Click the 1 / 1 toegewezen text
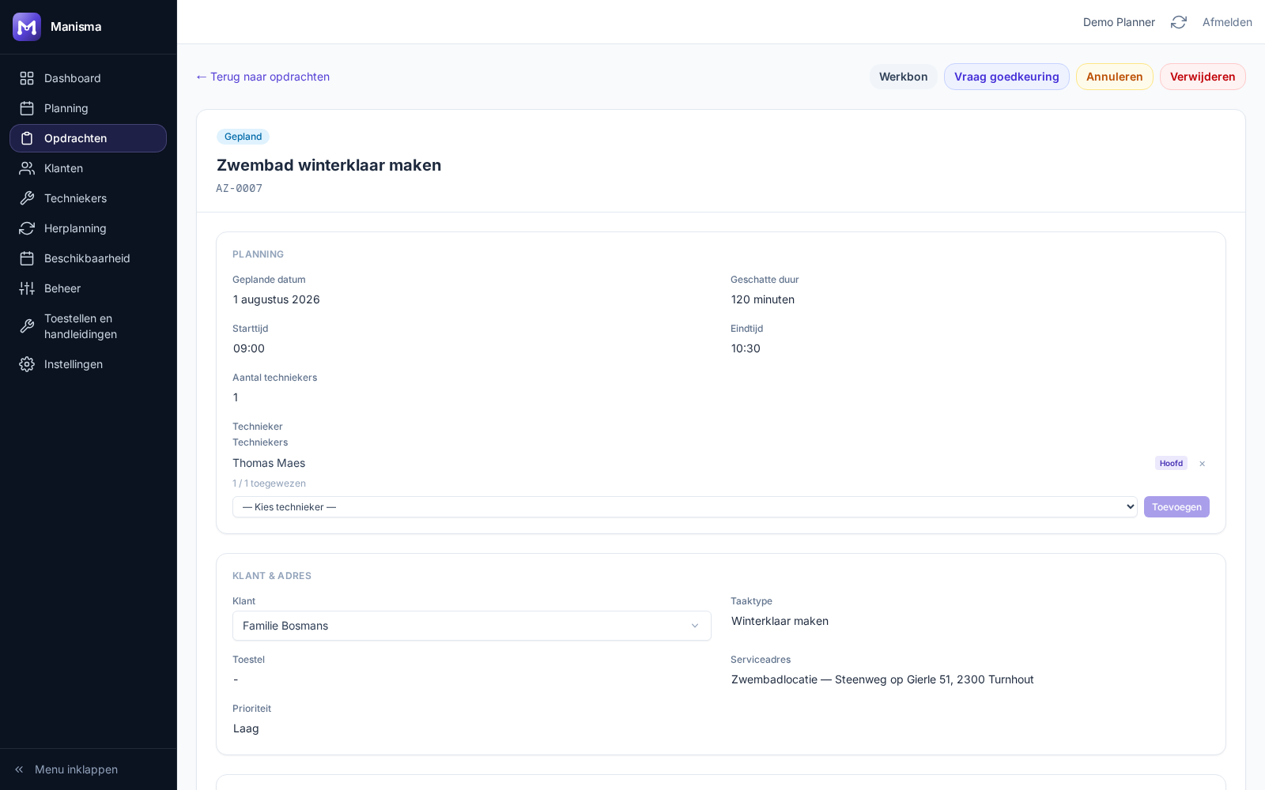 click(x=269, y=483)
